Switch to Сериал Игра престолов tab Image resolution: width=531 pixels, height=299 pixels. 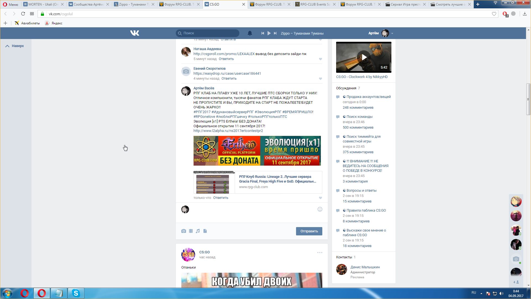[x=406, y=4]
